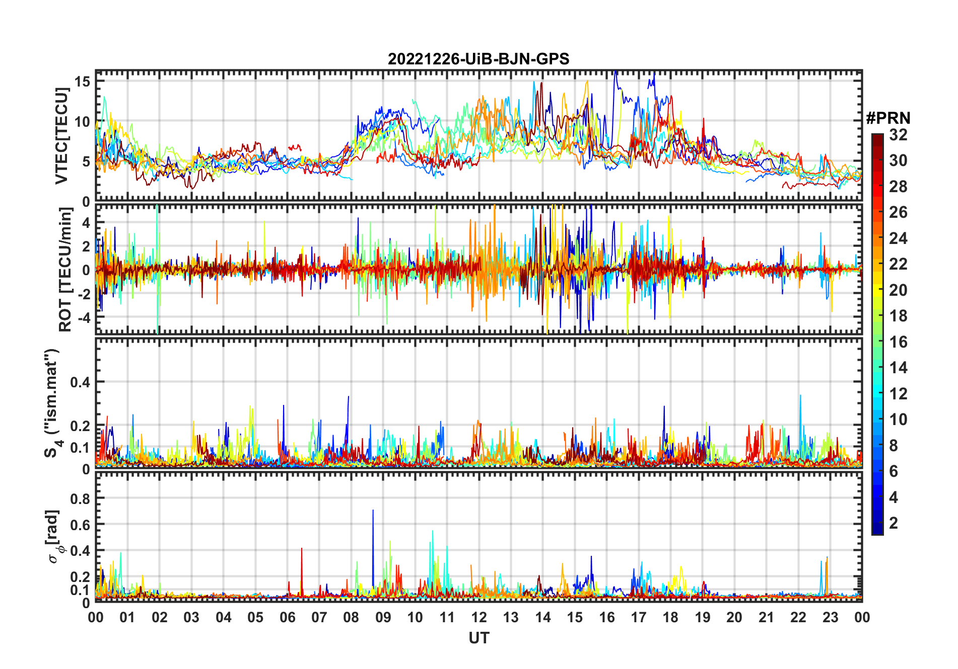
Task: Select colorbar tick label 28
Action: coord(898,186)
